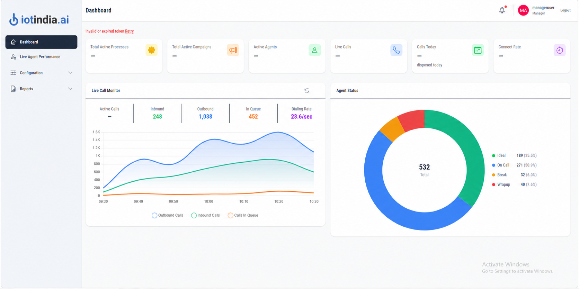Image resolution: width=579 pixels, height=289 pixels.
Task: Click the Retry link
Action: 129,31
